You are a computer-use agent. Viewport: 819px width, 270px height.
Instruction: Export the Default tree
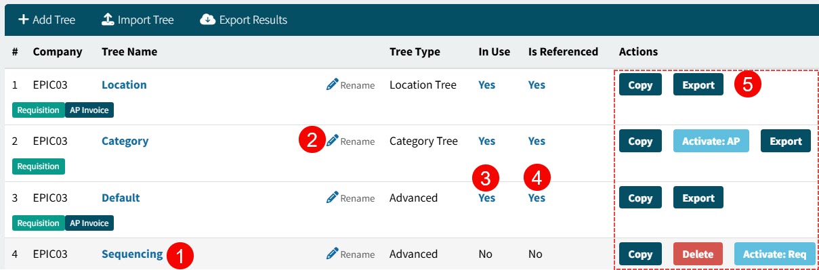point(698,198)
